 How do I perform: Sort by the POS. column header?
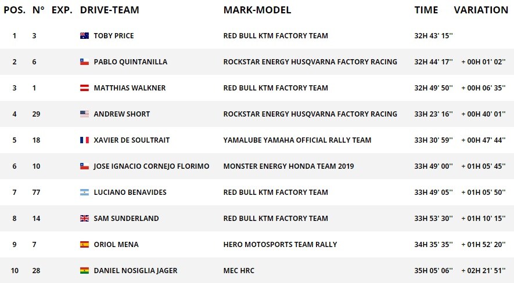click(x=15, y=10)
